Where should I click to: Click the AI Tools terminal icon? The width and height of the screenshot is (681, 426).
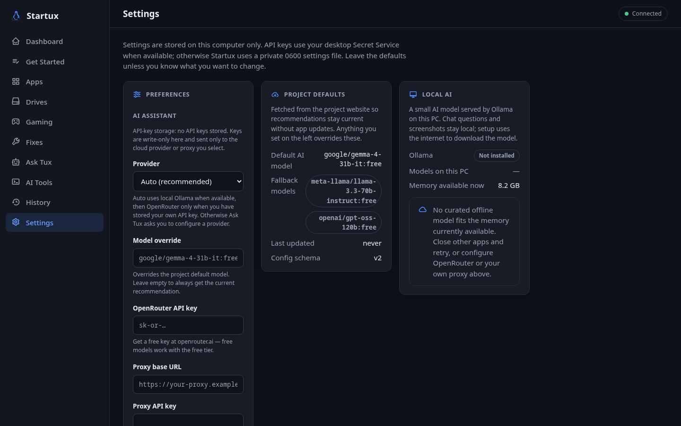(16, 182)
